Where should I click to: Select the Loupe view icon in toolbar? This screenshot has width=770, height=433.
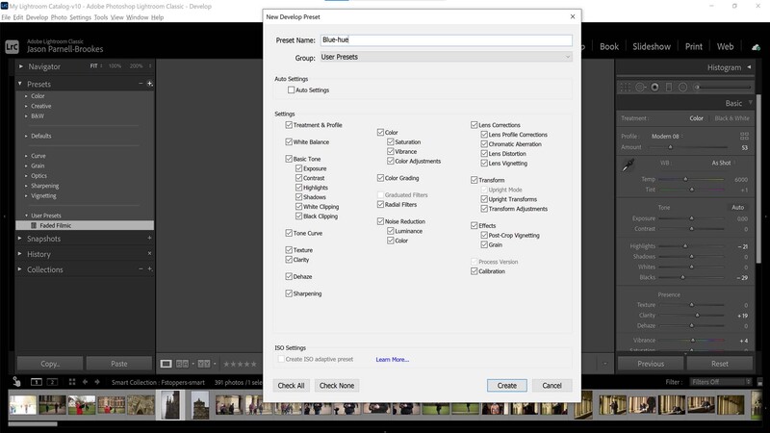click(166, 364)
